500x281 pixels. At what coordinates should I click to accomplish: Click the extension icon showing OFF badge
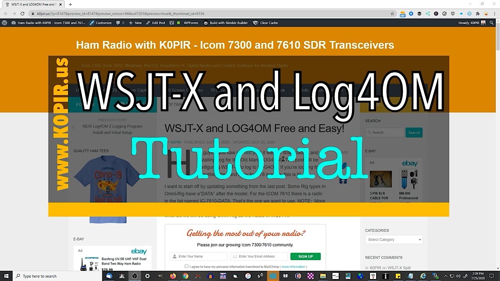click(403, 14)
